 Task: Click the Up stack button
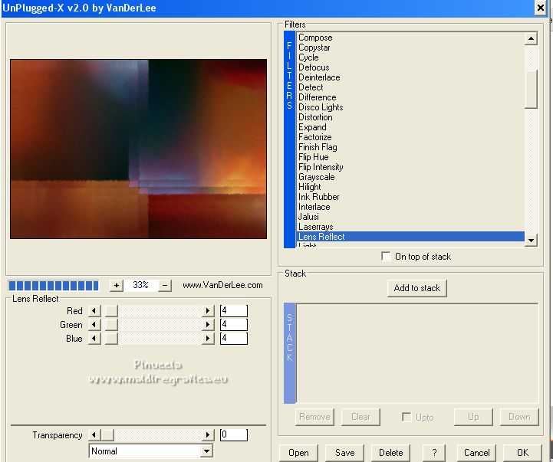pos(473,417)
